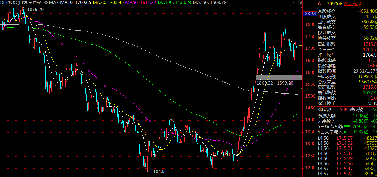
Task: Select the last 14:57 tick trade row
Action: [347, 173]
